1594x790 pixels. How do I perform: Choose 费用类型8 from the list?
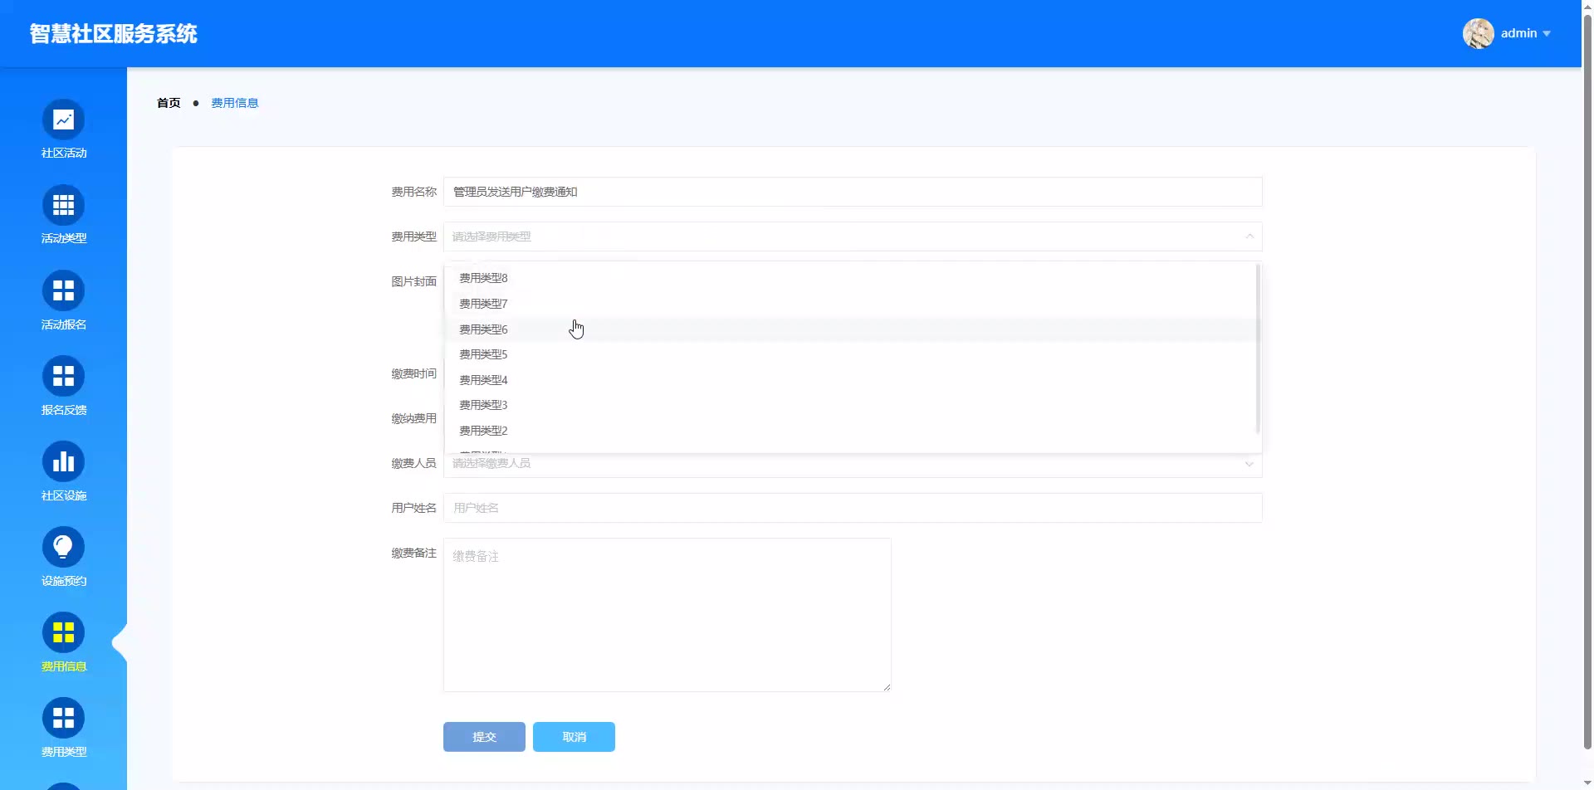[852, 278]
